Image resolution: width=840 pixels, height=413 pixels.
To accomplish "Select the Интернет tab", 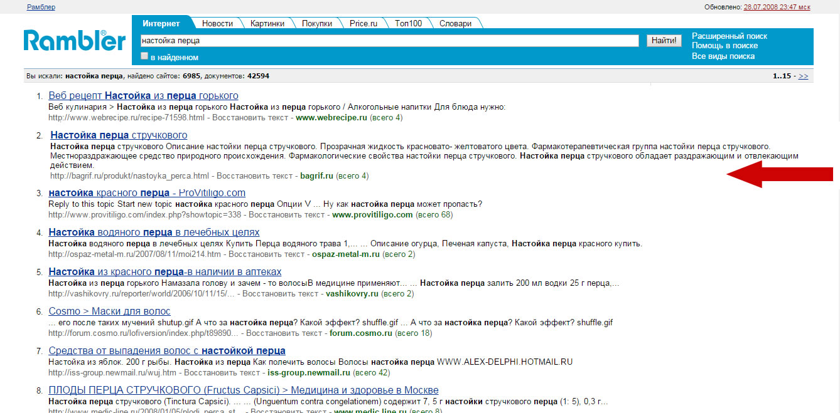I will click(x=161, y=23).
